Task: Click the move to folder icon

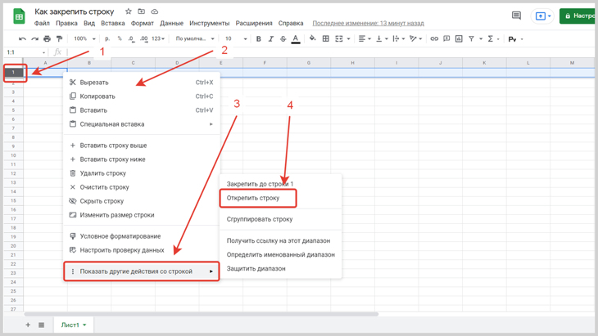Action: pyautogui.click(x=142, y=11)
